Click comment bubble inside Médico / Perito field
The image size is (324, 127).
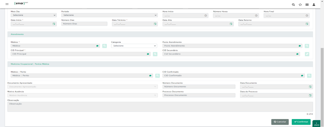click(x=150, y=76)
